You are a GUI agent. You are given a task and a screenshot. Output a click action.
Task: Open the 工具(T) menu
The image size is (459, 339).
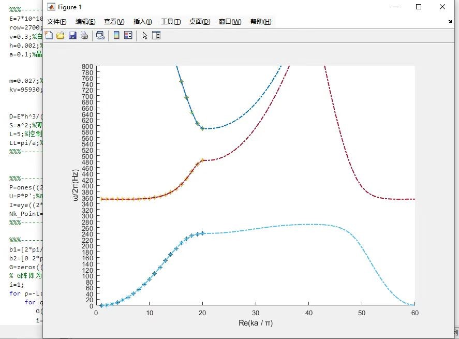click(171, 22)
